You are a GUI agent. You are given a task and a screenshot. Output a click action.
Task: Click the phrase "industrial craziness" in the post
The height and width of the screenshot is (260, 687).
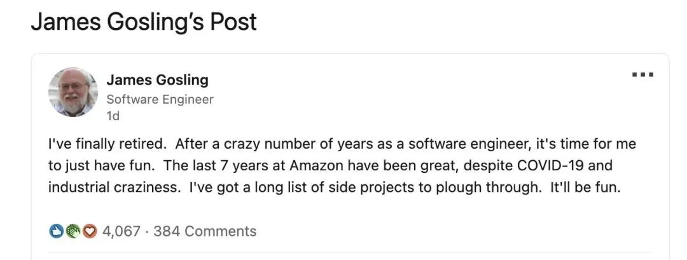point(113,188)
